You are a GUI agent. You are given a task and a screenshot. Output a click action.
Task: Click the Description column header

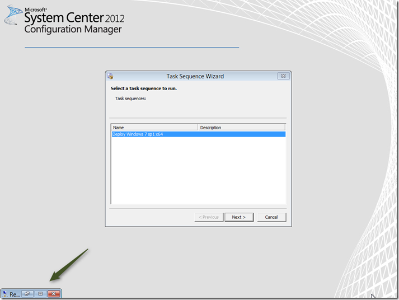tap(242, 127)
